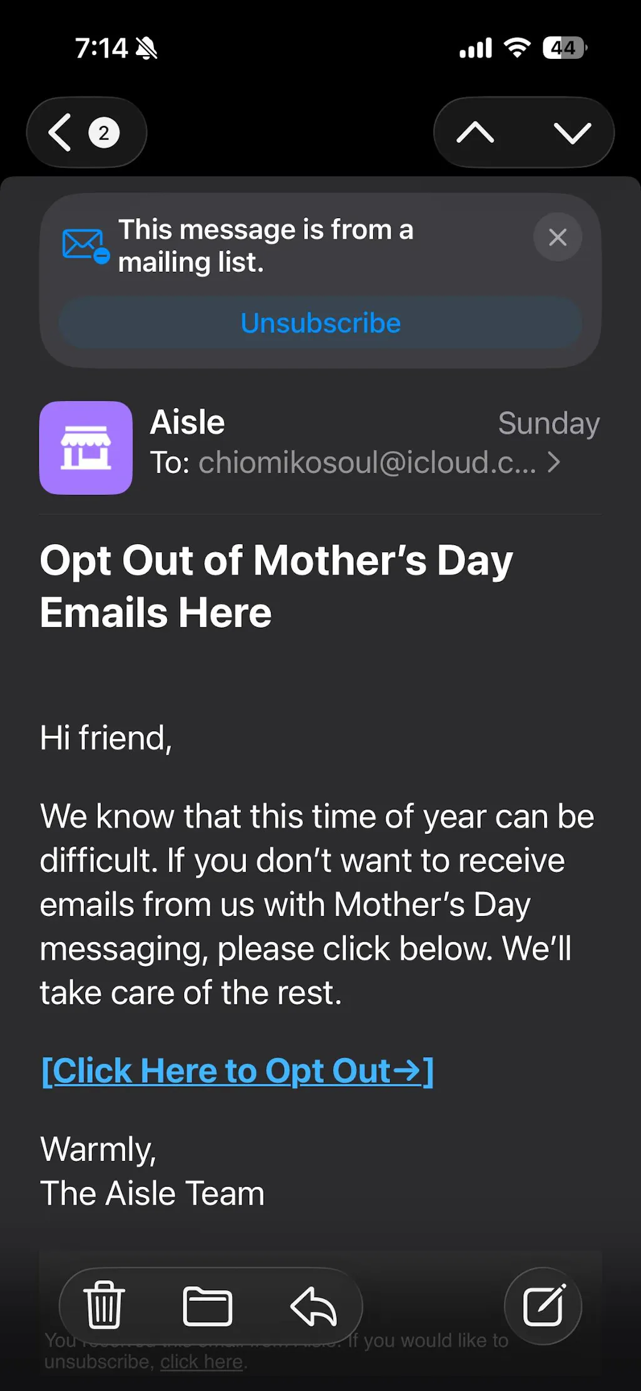Tap the footer "click here" unsubscribe link
The height and width of the screenshot is (1391, 641).
point(201,1362)
